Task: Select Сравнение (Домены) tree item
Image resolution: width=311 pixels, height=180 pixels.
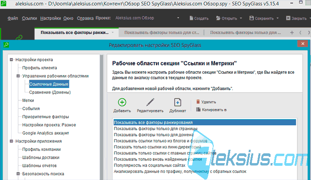Action: point(50,92)
